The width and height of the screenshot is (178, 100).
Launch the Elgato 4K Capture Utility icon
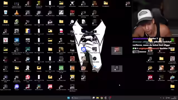pos(6,77)
